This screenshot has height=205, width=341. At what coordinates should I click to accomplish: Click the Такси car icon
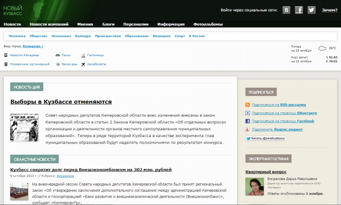click(x=58, y=55)
